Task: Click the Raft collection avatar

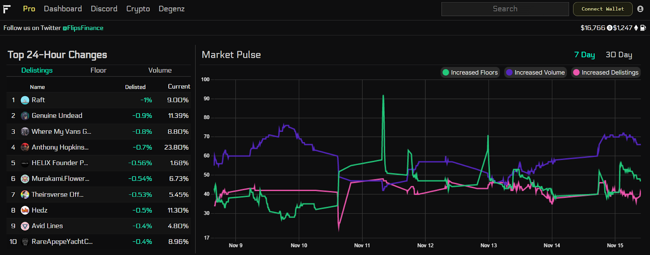Action: click(25, 100)
